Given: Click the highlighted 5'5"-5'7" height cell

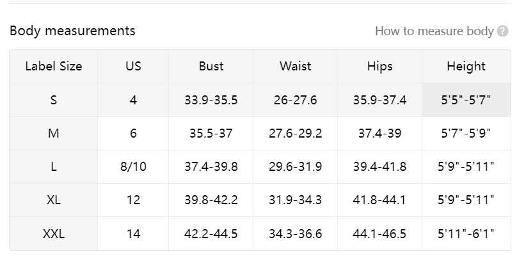Looking at the screenshot, I should 466,100.
